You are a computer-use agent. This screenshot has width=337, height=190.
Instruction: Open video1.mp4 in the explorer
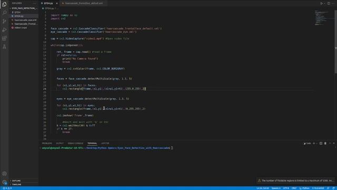click(x=24, y=27)
